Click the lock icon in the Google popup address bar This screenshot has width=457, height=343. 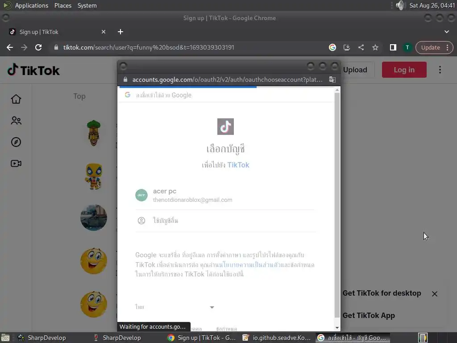[125, 79]
